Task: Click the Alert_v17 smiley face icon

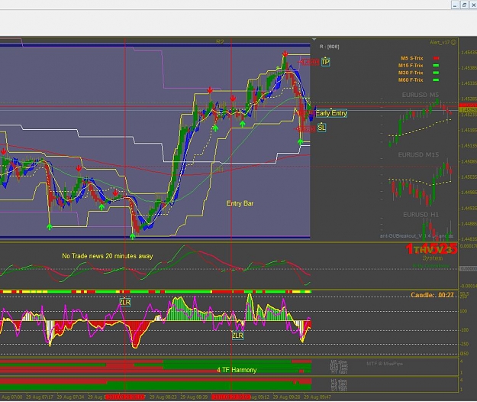Action: pos(453,42)
